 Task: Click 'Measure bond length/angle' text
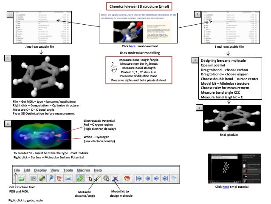(x=139, y=60)
